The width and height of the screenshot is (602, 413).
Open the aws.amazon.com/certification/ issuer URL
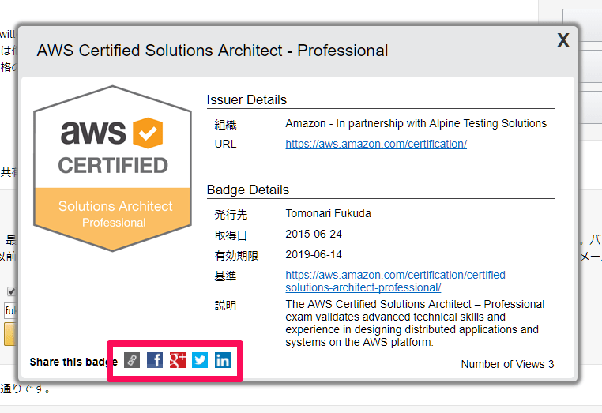pos(376,144)
